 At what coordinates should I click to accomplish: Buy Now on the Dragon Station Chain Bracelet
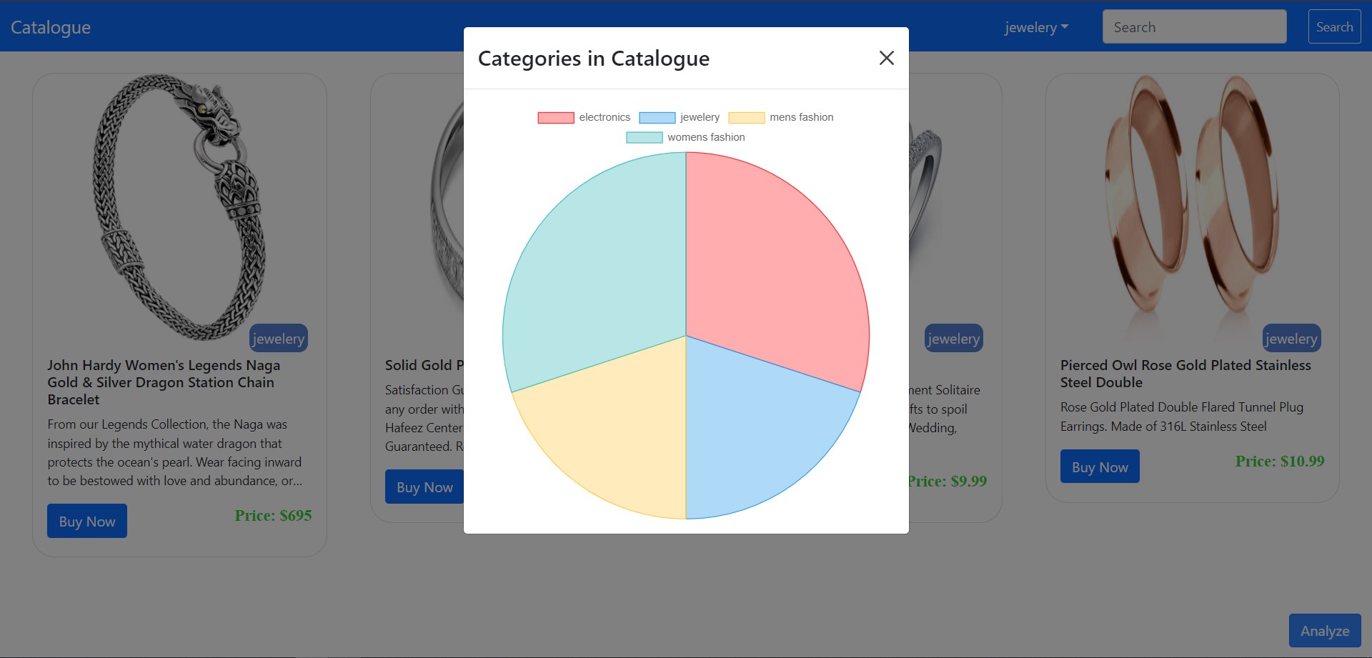(x=86, y=520)
